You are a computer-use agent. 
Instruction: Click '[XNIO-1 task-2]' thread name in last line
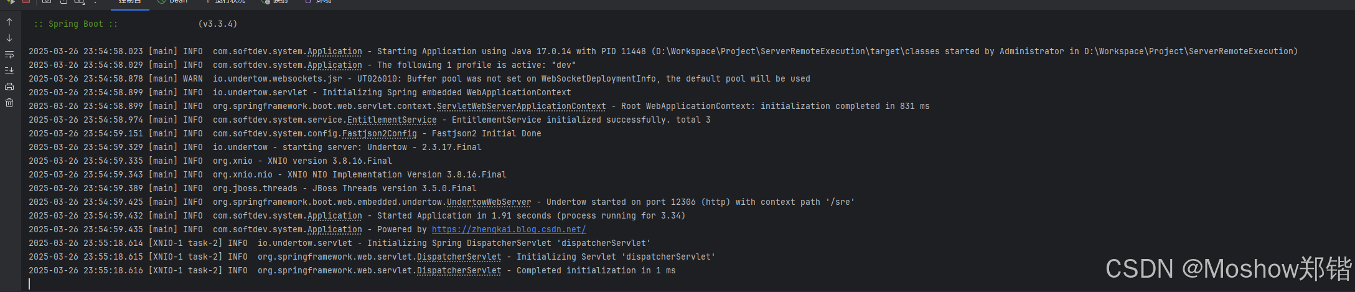[x=185, y=271]
